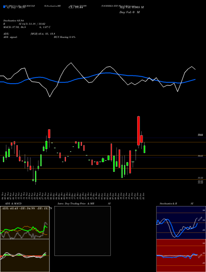Click the 'BUY Slowing @ 6%' signal text

tap(65, 37)
